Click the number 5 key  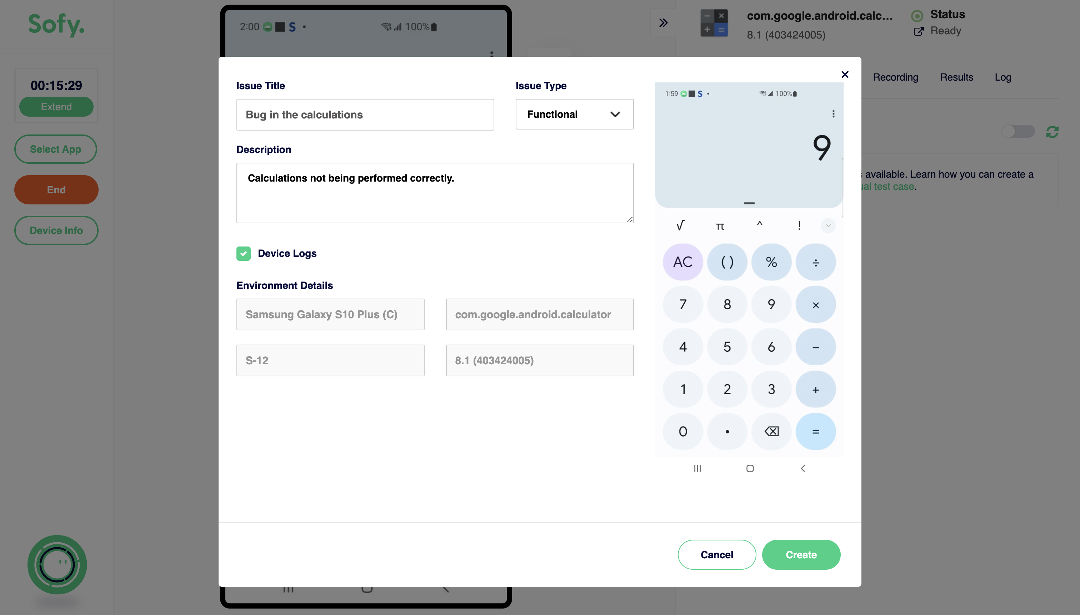coord(727,347)
